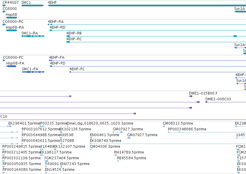Click the RP003249815.5prime EST label
The width and height of the screenshot is (246, 174).
tap(21, 147)
